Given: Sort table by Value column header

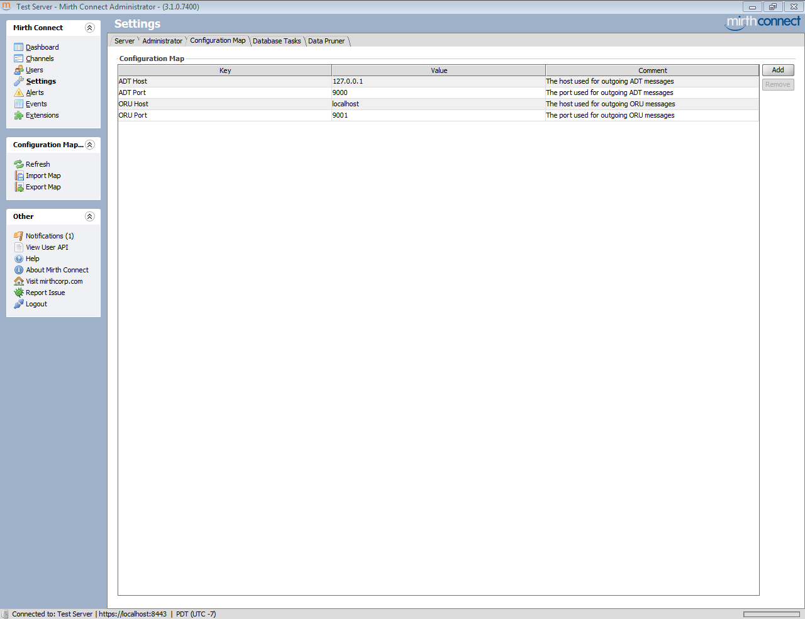Looking at the screenshot, I should pos(439,70).
